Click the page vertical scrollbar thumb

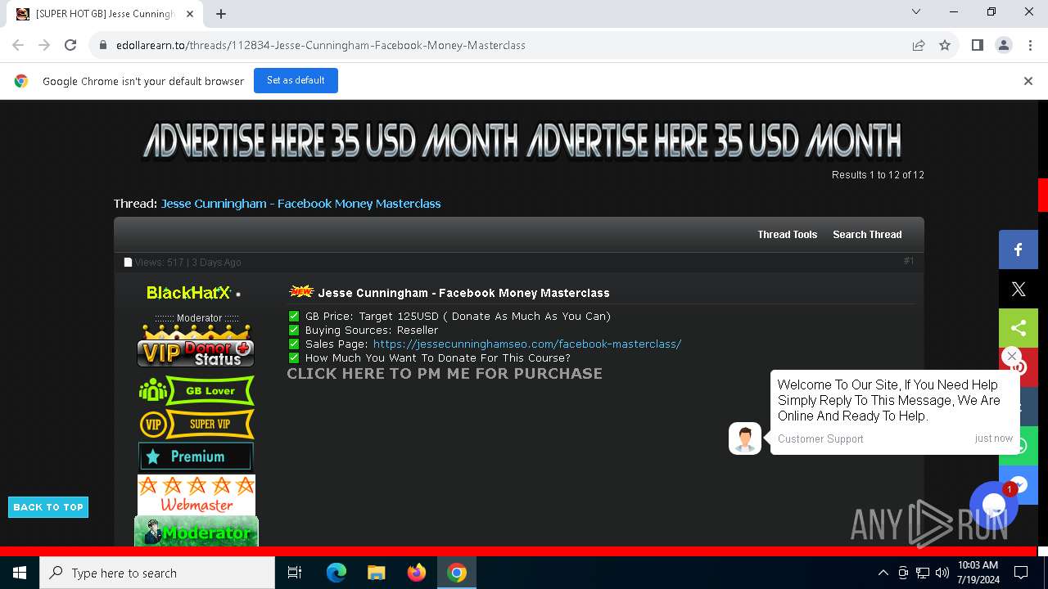point(1043,195)
